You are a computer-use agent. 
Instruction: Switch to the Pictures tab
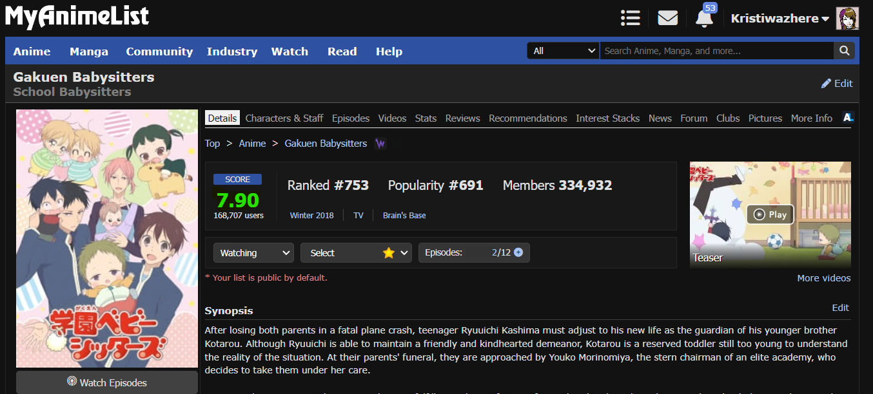coord(765,118)
